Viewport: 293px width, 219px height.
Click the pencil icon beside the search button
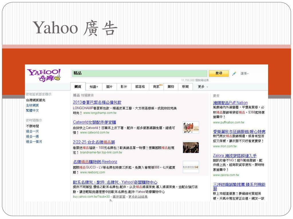coord(234,74)
